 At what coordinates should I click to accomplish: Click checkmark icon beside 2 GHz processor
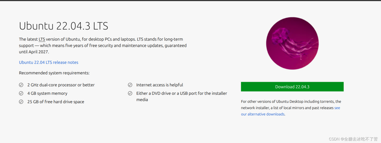point(21,85)
